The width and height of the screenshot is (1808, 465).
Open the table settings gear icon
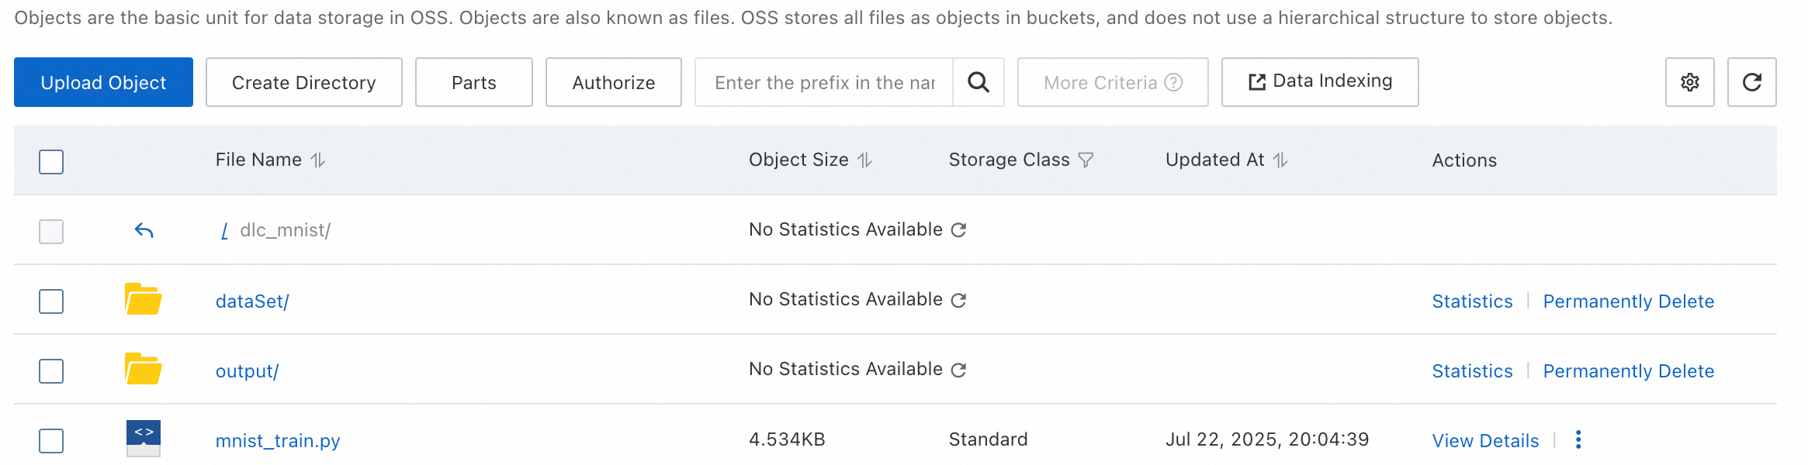coord(1689,82)
